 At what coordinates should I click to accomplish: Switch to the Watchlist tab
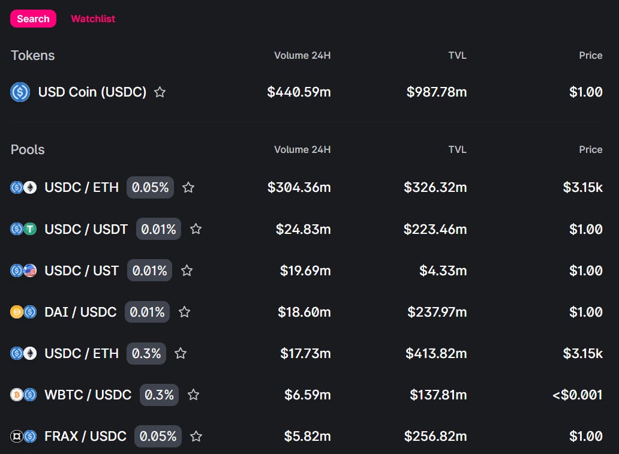point(92,19)
